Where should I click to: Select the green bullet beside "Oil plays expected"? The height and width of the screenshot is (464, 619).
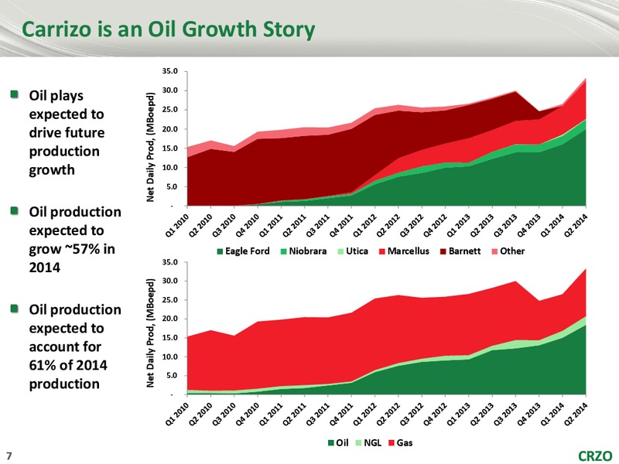tap(15, 94)
